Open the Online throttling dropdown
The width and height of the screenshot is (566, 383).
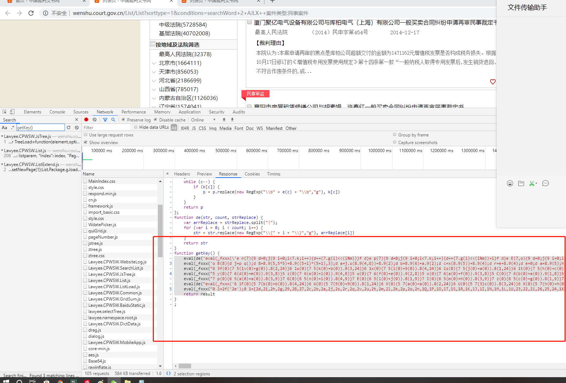(x=203, y=120)
